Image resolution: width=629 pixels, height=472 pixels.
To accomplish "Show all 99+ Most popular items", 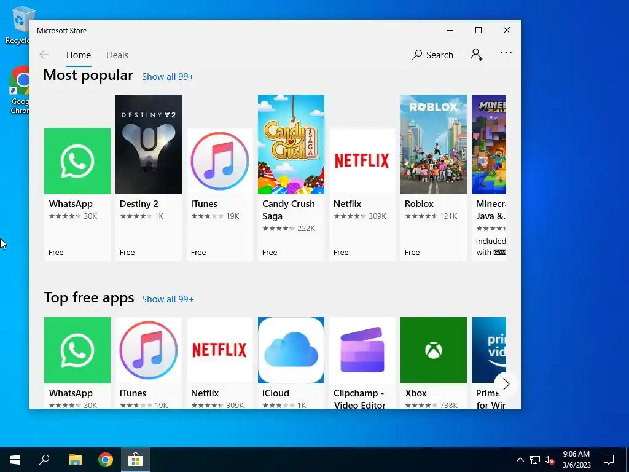I will pos(168,77).
